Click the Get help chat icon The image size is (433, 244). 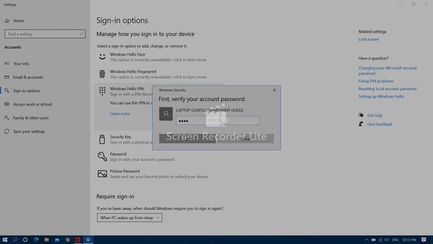click(x=361, y=115)
